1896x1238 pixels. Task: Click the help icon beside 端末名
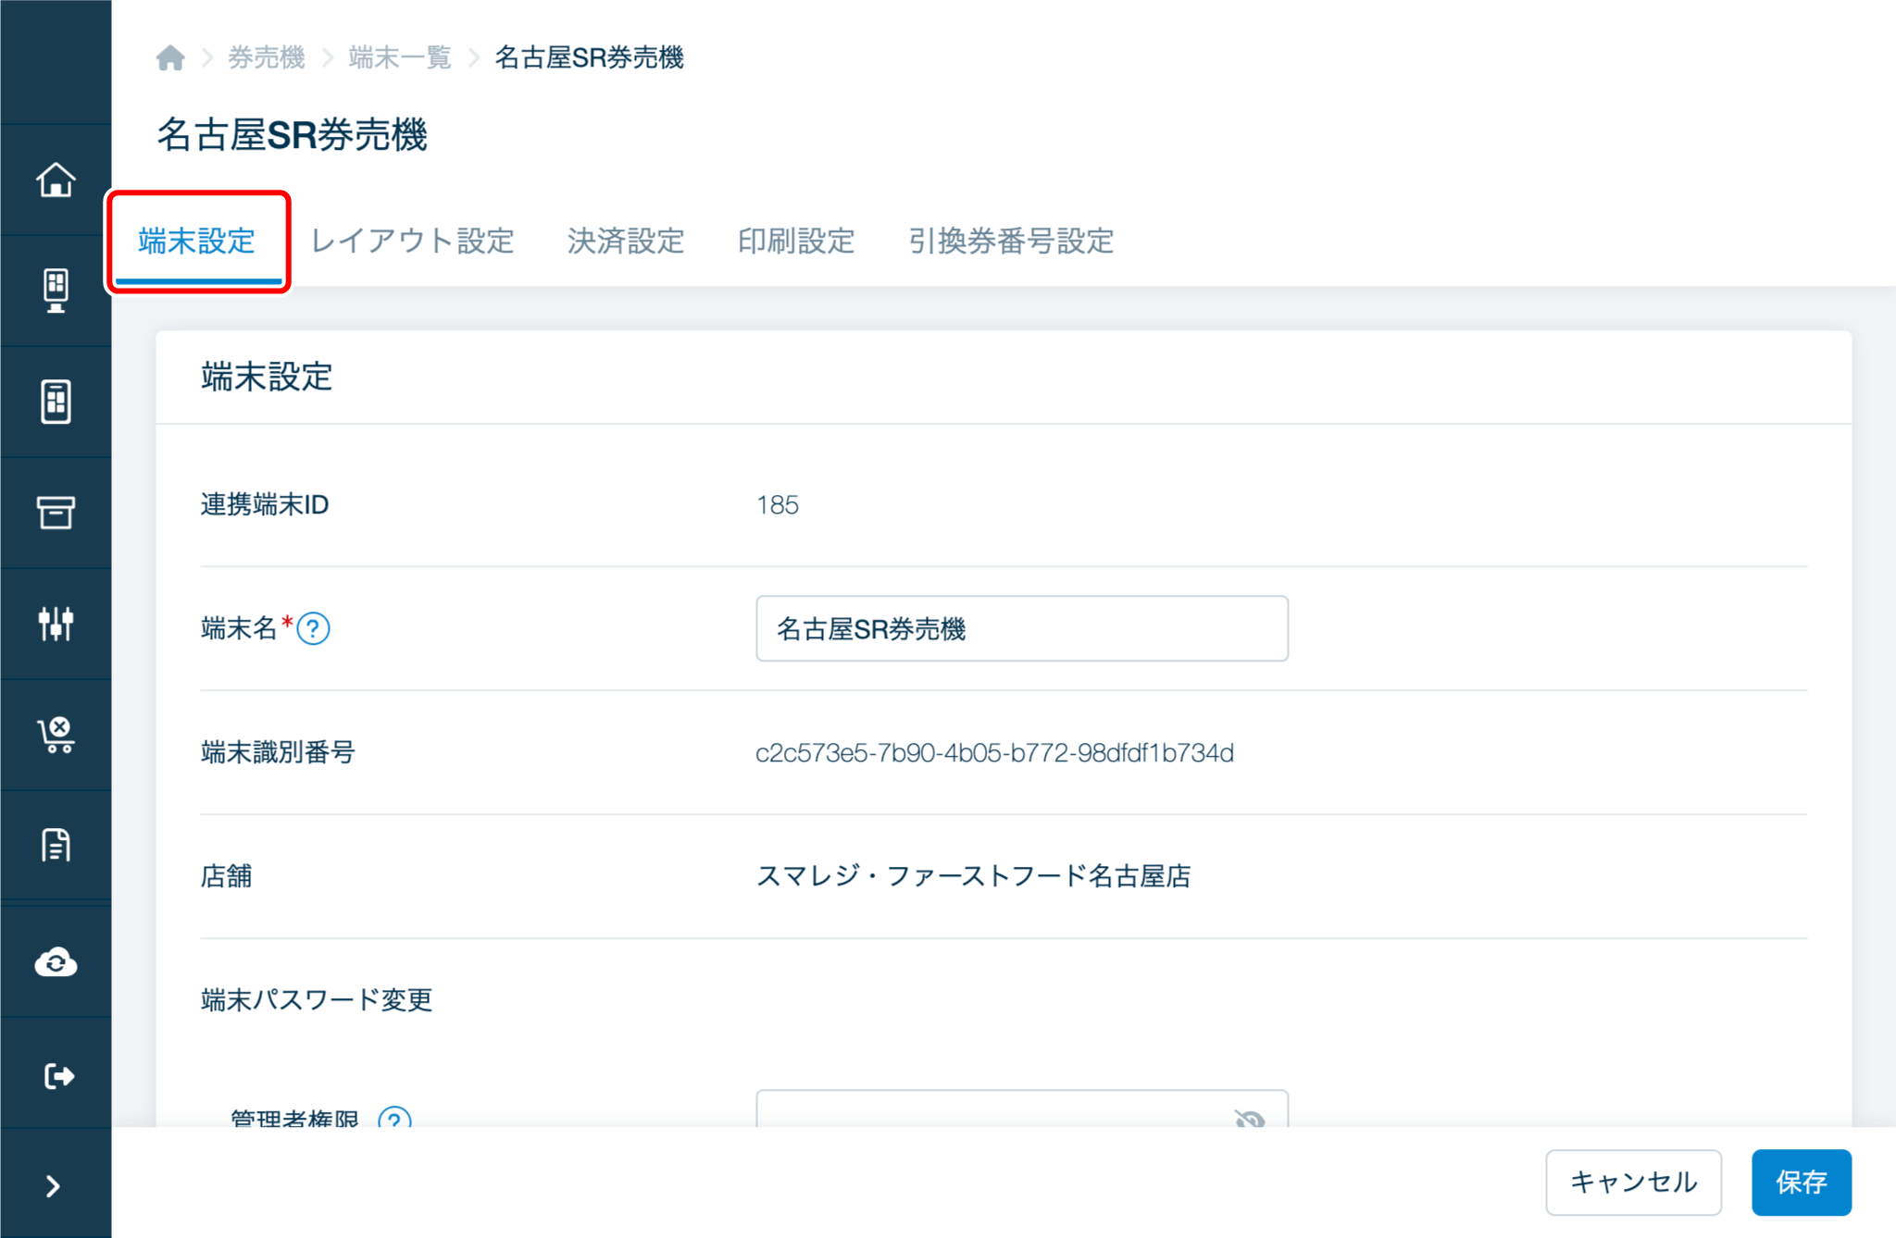click(314, 629)
